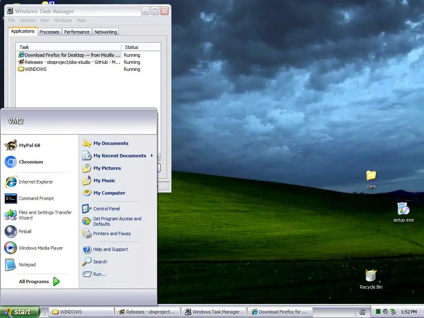Switch to Download Firefox taskbar button
The height and width of the screenshot is (318, 424).
[x=280, y=312]
